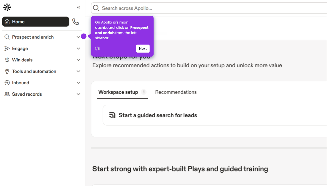Viewport: 327px width, 186px height.
Task: Switch to the Workspace setup tab
Action: pyautogui.click(x=122, y=92)
